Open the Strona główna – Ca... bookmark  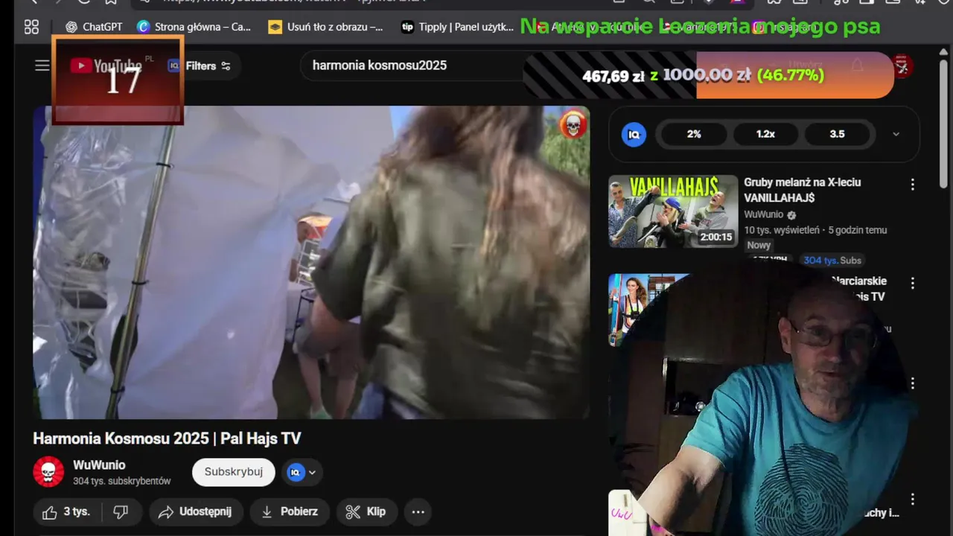[194, 27]
